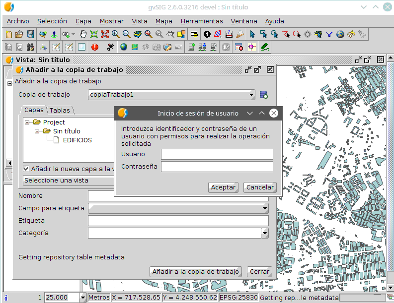Screen dimensions: 394x303
Task: Select the simple arrow selection tool
Action: point(252,34)
